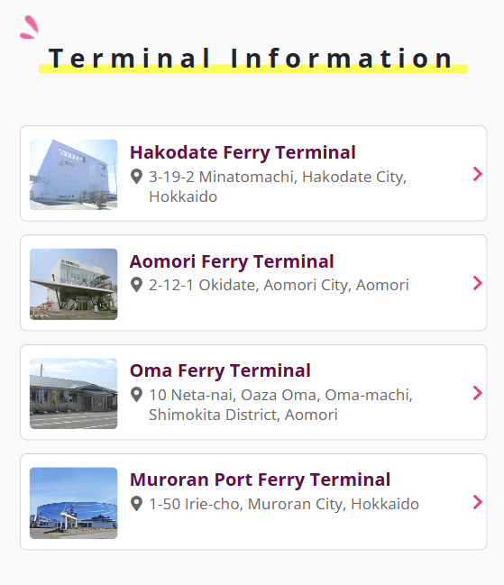View the Hakodate terminal building photo
504x585 pixels.
click(74, 175)
